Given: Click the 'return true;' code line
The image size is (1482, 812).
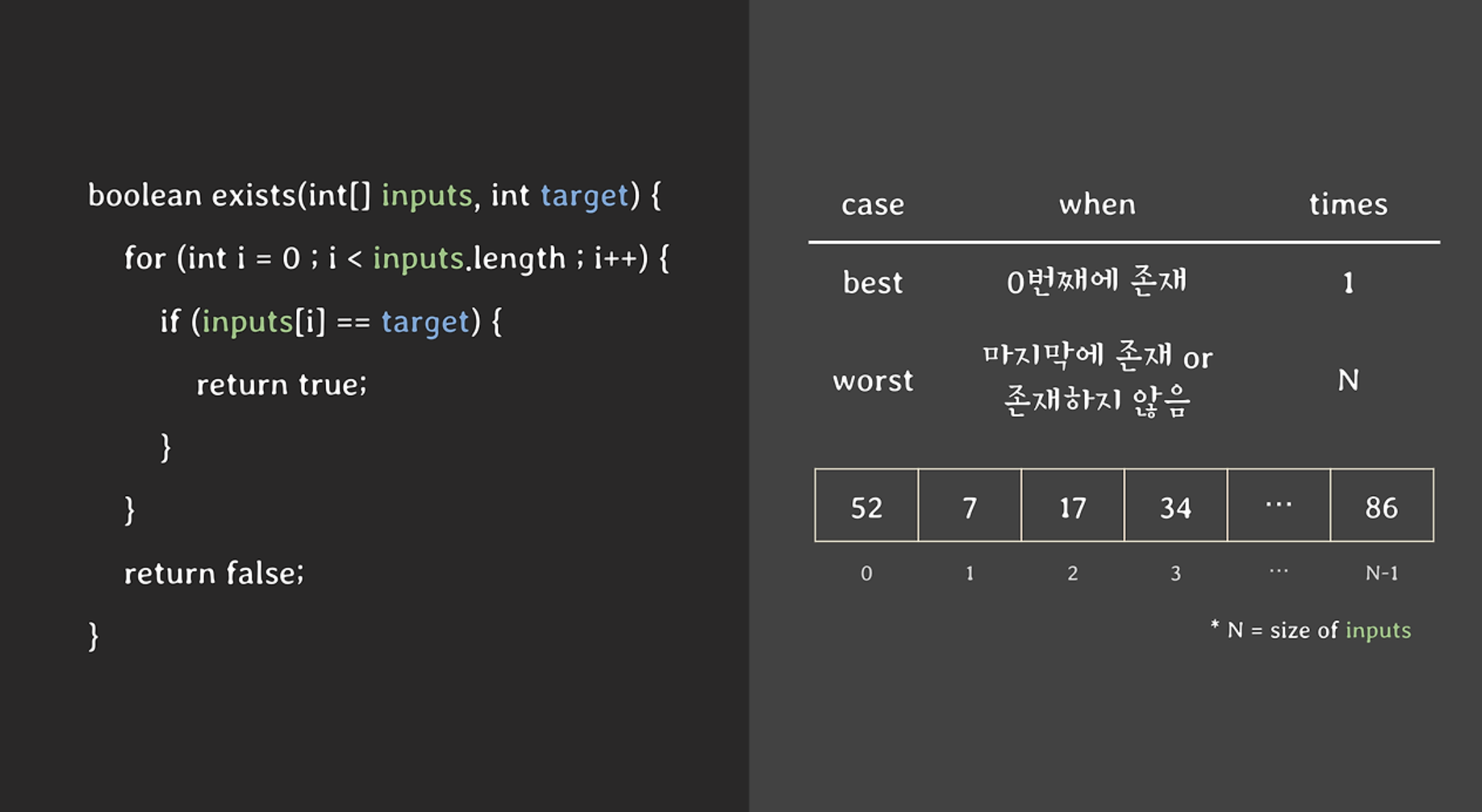Looking at the screenshot, I should pos(281,385).
